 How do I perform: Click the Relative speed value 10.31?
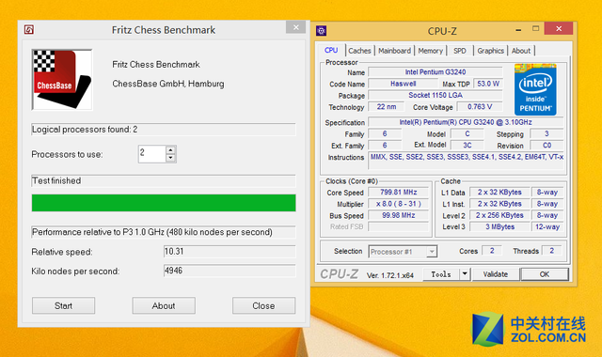(x=230, y=252)
